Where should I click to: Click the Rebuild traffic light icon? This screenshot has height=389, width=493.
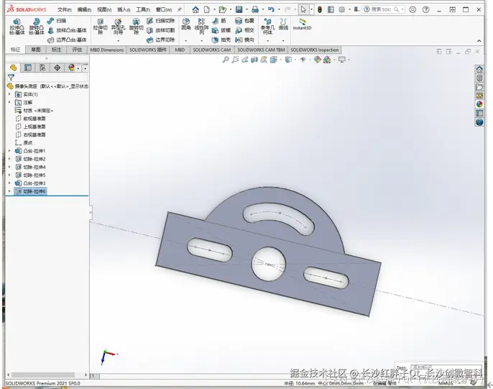pyautogui.click(x=320, y=10)
